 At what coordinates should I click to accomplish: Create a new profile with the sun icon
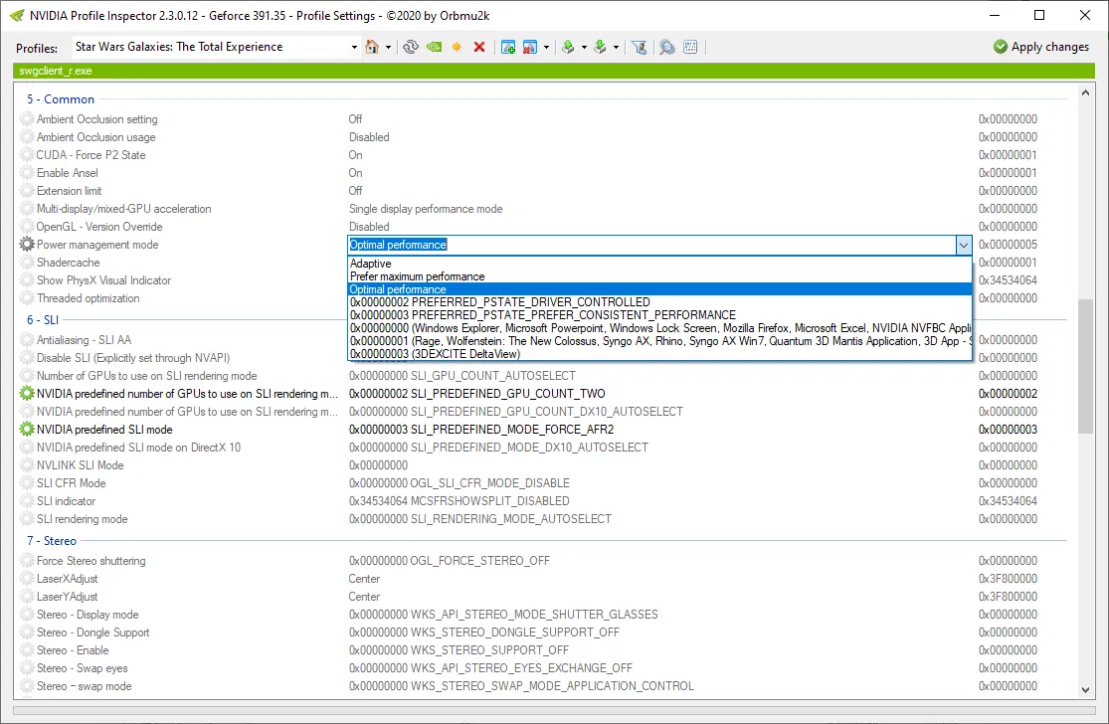click(457, 48)
